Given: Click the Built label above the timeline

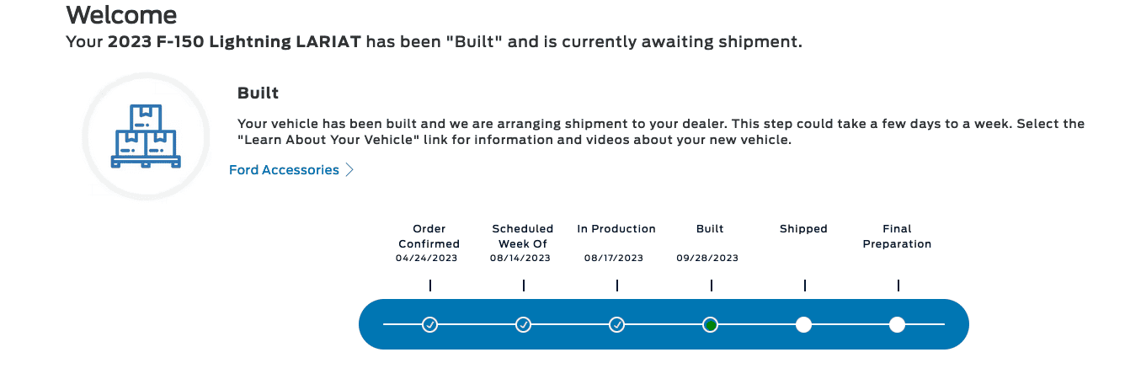Looking at the screenshot, I should [x=710, y=228].
